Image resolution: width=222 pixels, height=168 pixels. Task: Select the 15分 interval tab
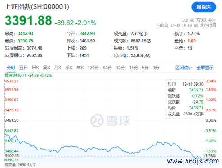[x=133, y=68]
